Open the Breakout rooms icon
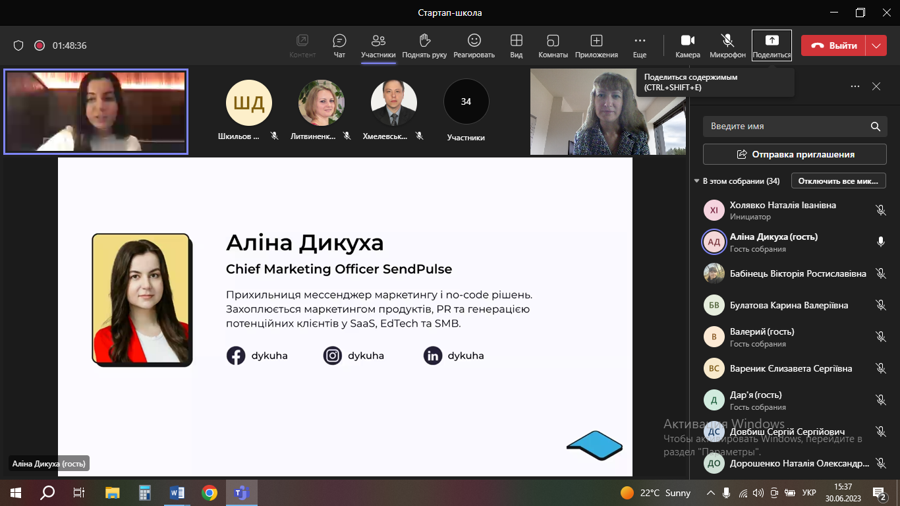Screen dimensions: 900x506 553,45
